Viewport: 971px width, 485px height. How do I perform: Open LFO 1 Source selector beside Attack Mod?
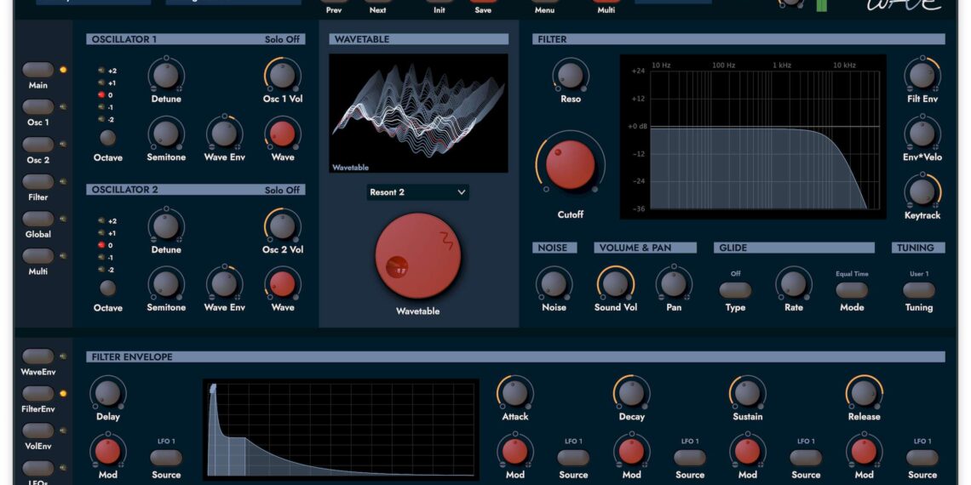point(573,458)
